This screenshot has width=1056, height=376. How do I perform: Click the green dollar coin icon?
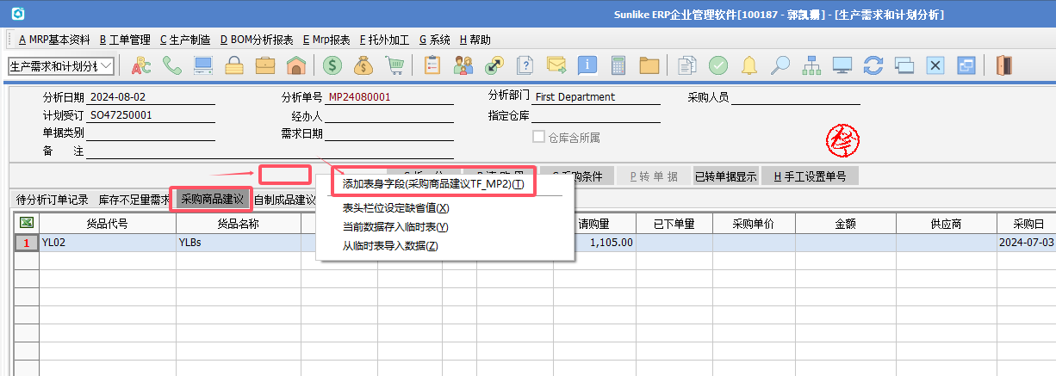pyautogui.click(x=332, y=65)
